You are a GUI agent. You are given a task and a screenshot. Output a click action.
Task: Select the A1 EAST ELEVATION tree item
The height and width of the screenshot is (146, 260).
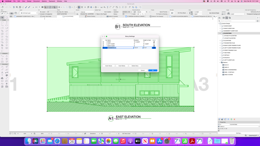tap(230, 38)
